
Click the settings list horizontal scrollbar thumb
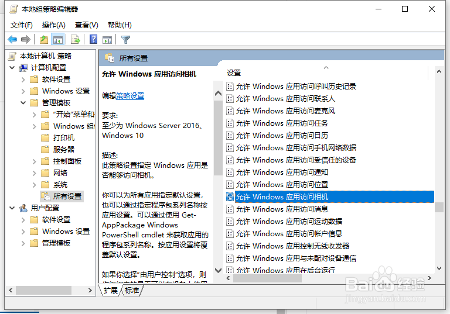pos(267,278)
